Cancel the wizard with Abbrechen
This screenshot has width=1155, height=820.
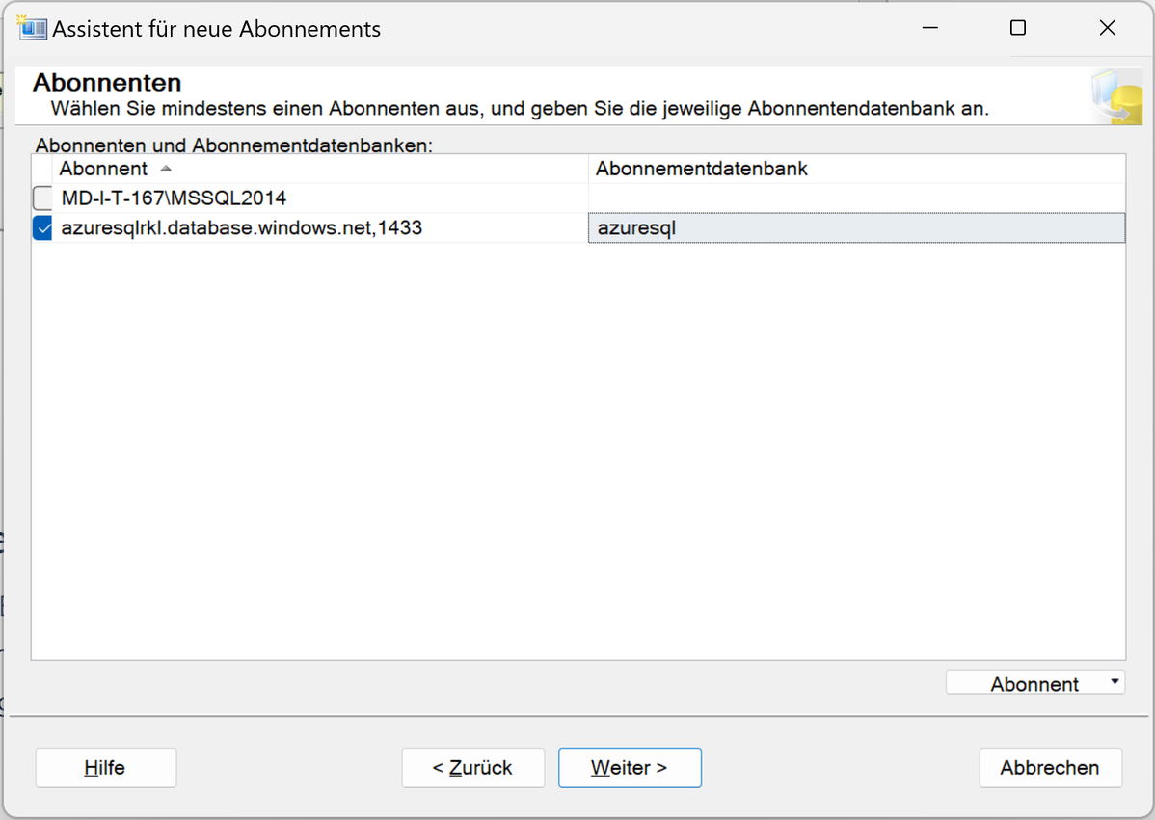[1051, 768]
